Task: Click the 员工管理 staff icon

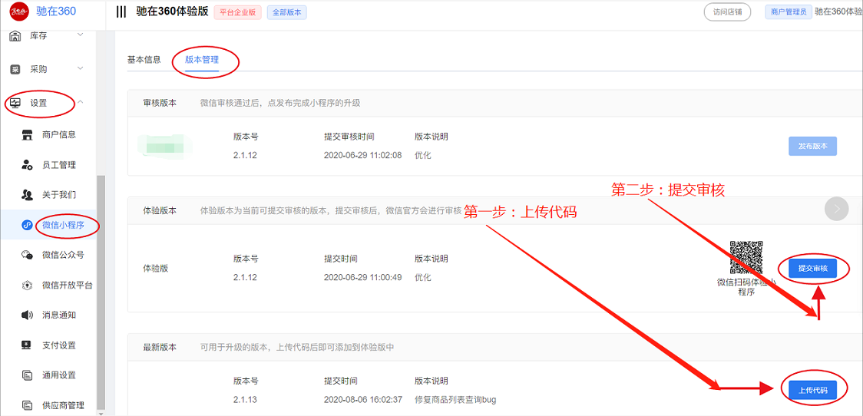Action: pos(27,164)
